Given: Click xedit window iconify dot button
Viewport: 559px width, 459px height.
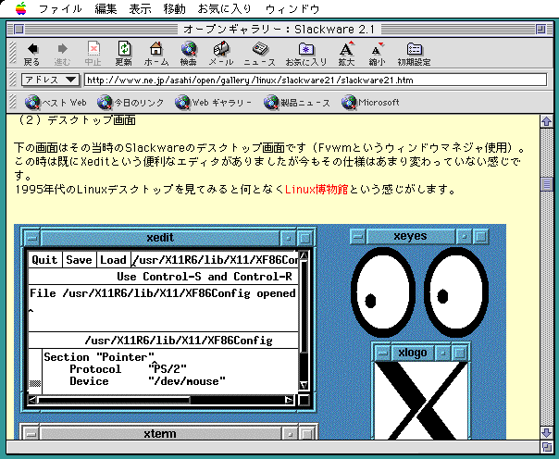Looking at the screenshot, I should [288, 238].
